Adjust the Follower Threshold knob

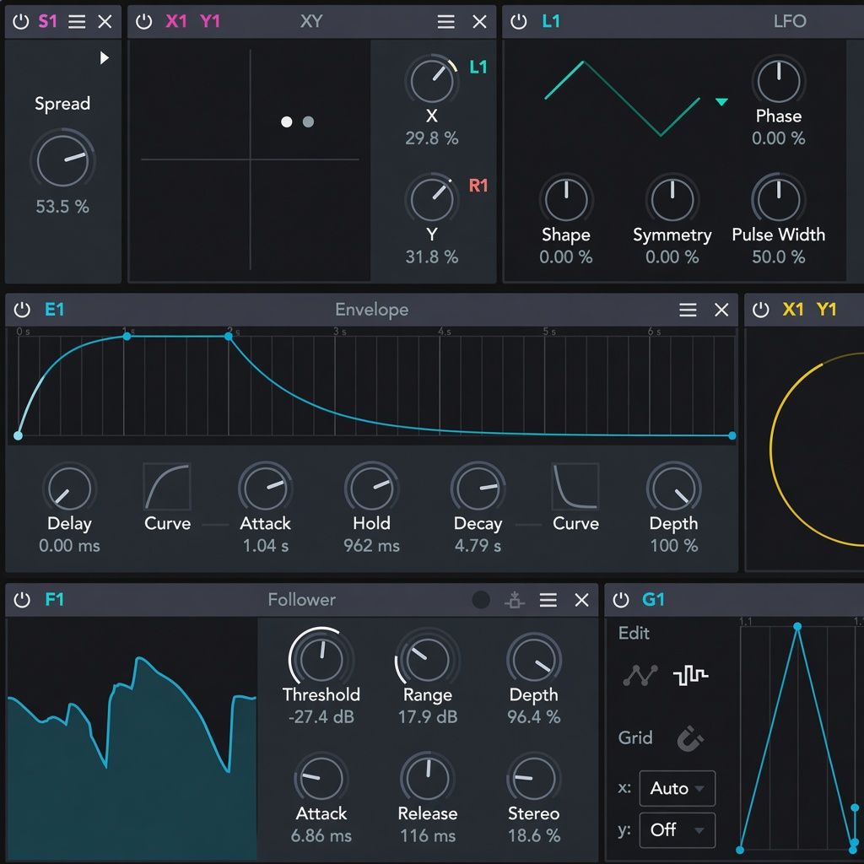click(x=321, y=659)
